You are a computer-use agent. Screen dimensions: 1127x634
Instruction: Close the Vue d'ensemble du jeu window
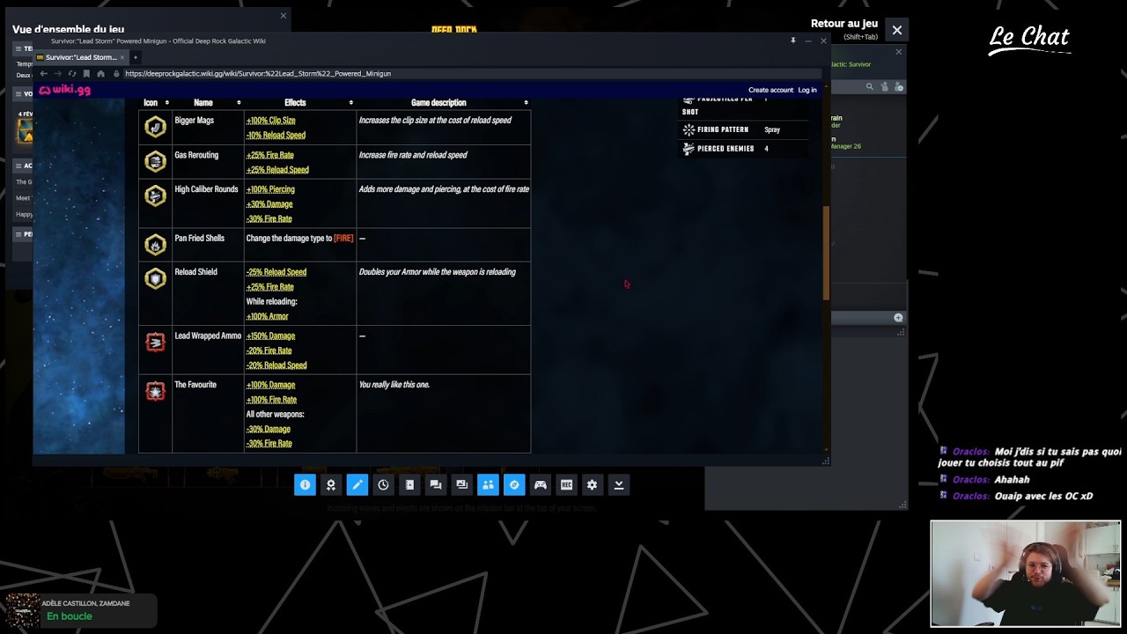coord(283,16)
